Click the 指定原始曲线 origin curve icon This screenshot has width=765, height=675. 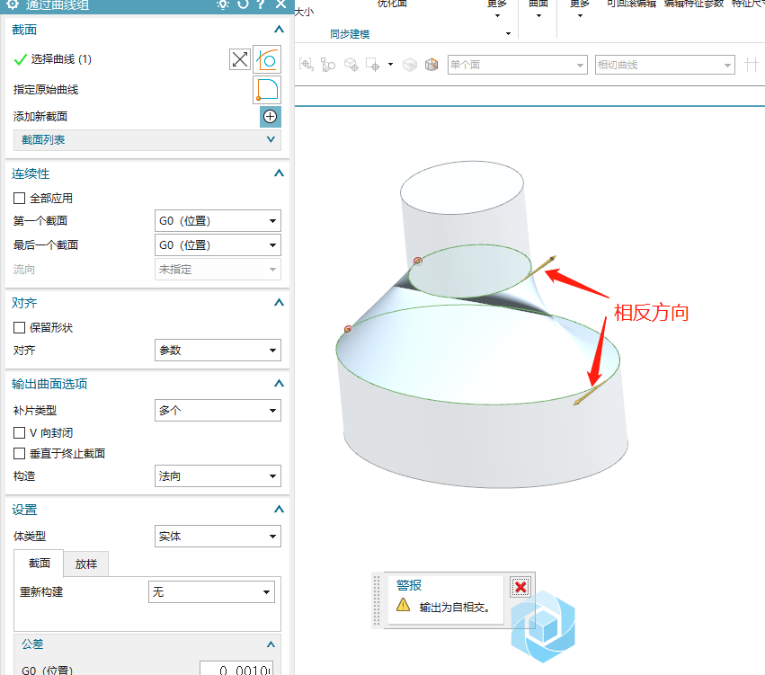click(267, 90)
